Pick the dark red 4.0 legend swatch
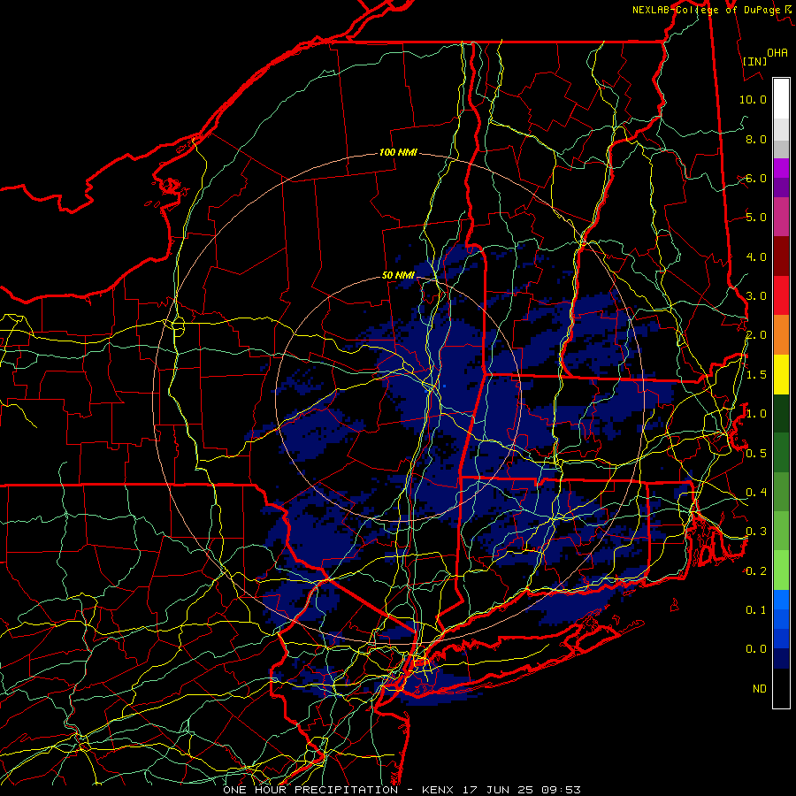The image size is (796, 796). [781, 256]
